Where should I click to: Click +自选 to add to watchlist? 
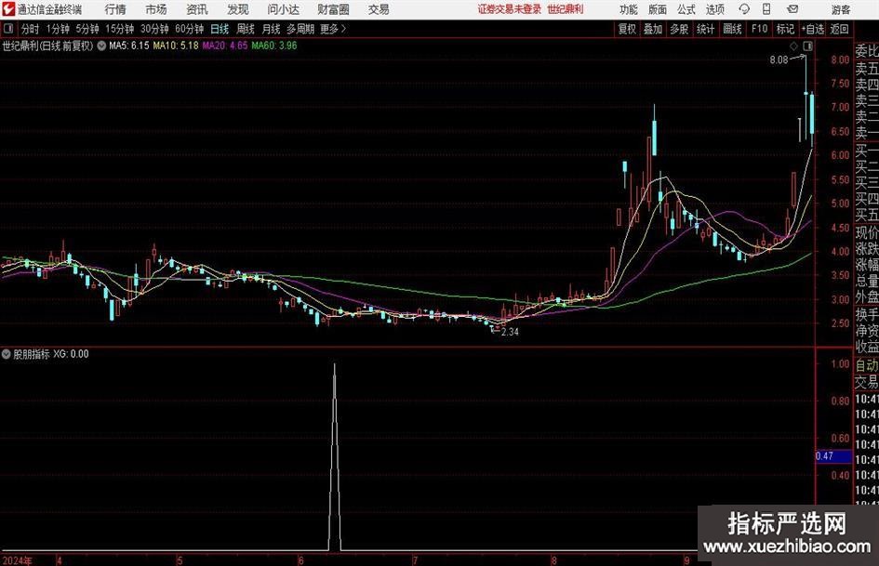point(812,29)
